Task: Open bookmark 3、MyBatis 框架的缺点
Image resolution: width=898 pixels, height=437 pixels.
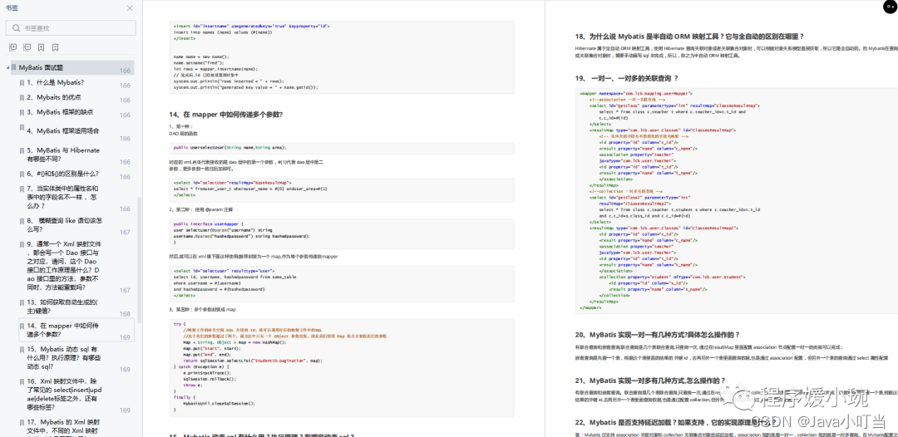Action: (60, 112)
